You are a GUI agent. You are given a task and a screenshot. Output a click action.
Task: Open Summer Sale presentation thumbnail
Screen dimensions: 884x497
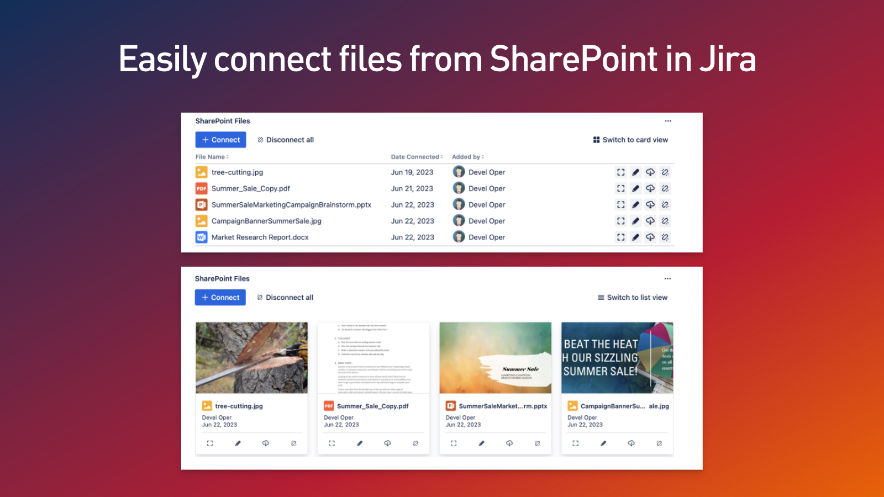(496, 358)
